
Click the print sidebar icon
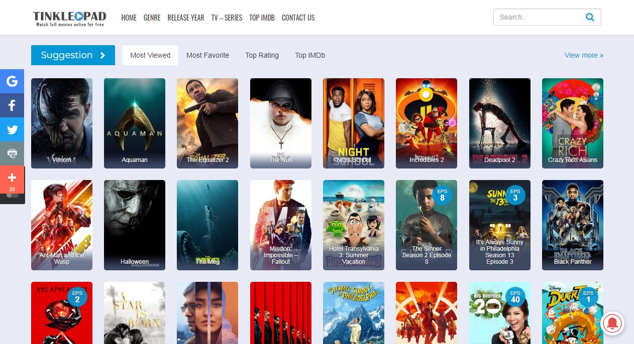(x=12, y=153)
